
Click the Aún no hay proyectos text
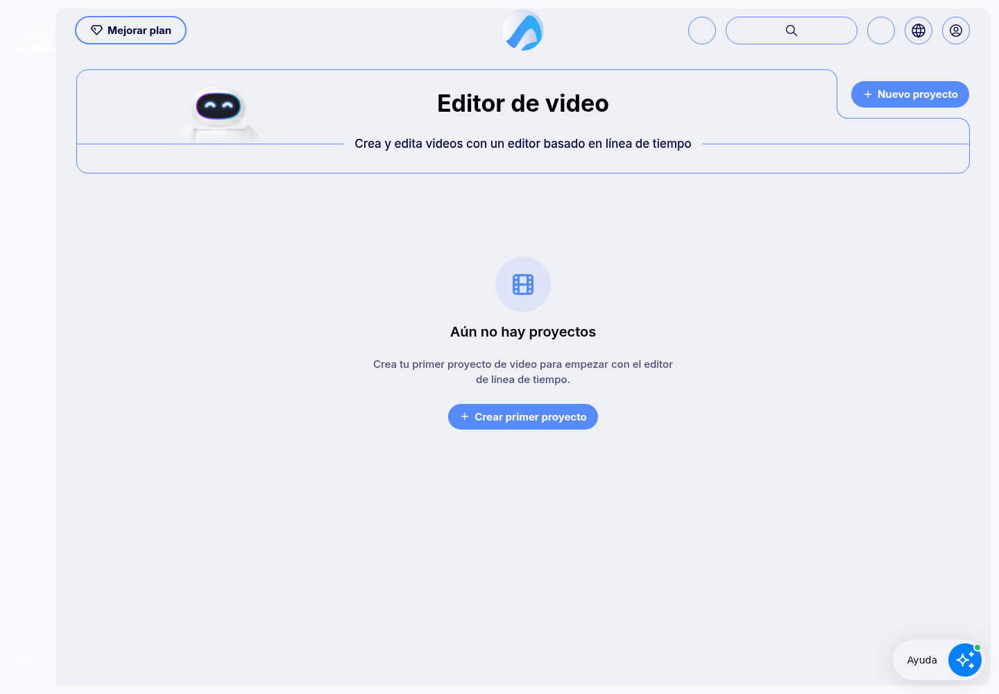pos(523,332)
